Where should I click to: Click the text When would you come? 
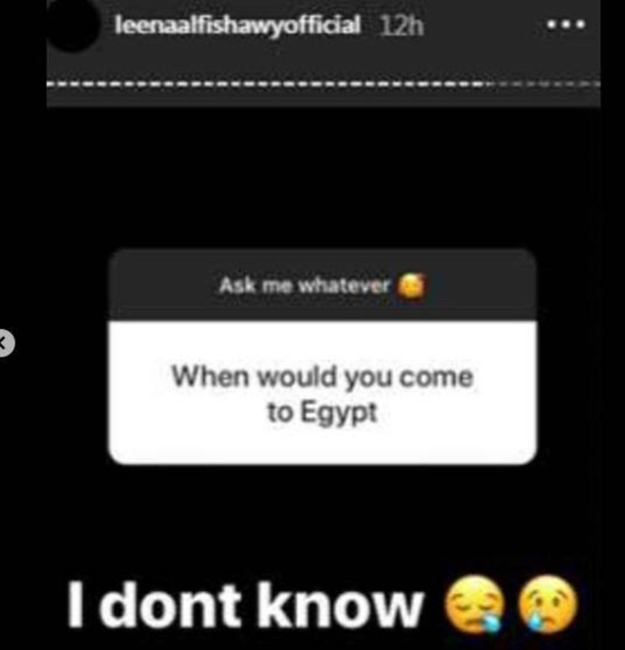pyautogui.click(x=322, y=376)
